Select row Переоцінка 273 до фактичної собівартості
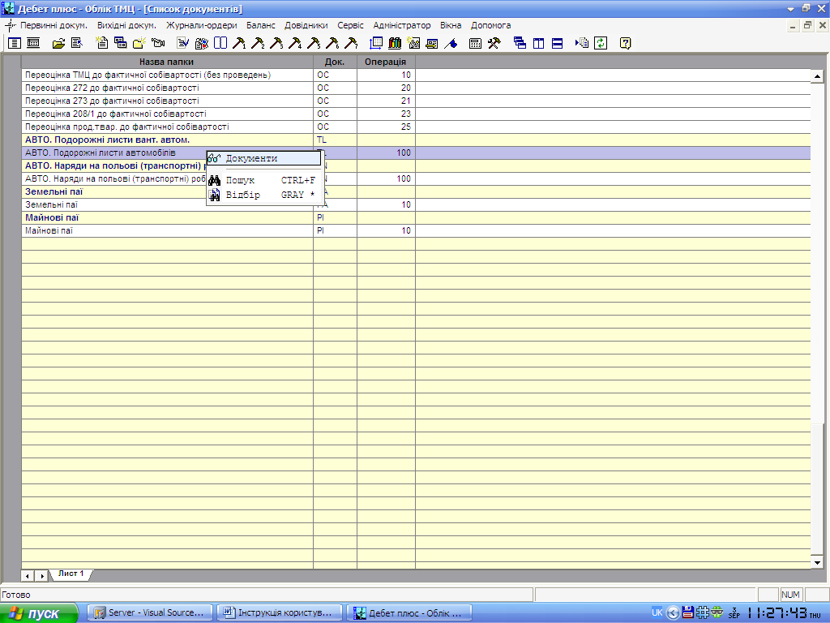Image resolution: width=830 pixels, height=623 pixels. 416,101
